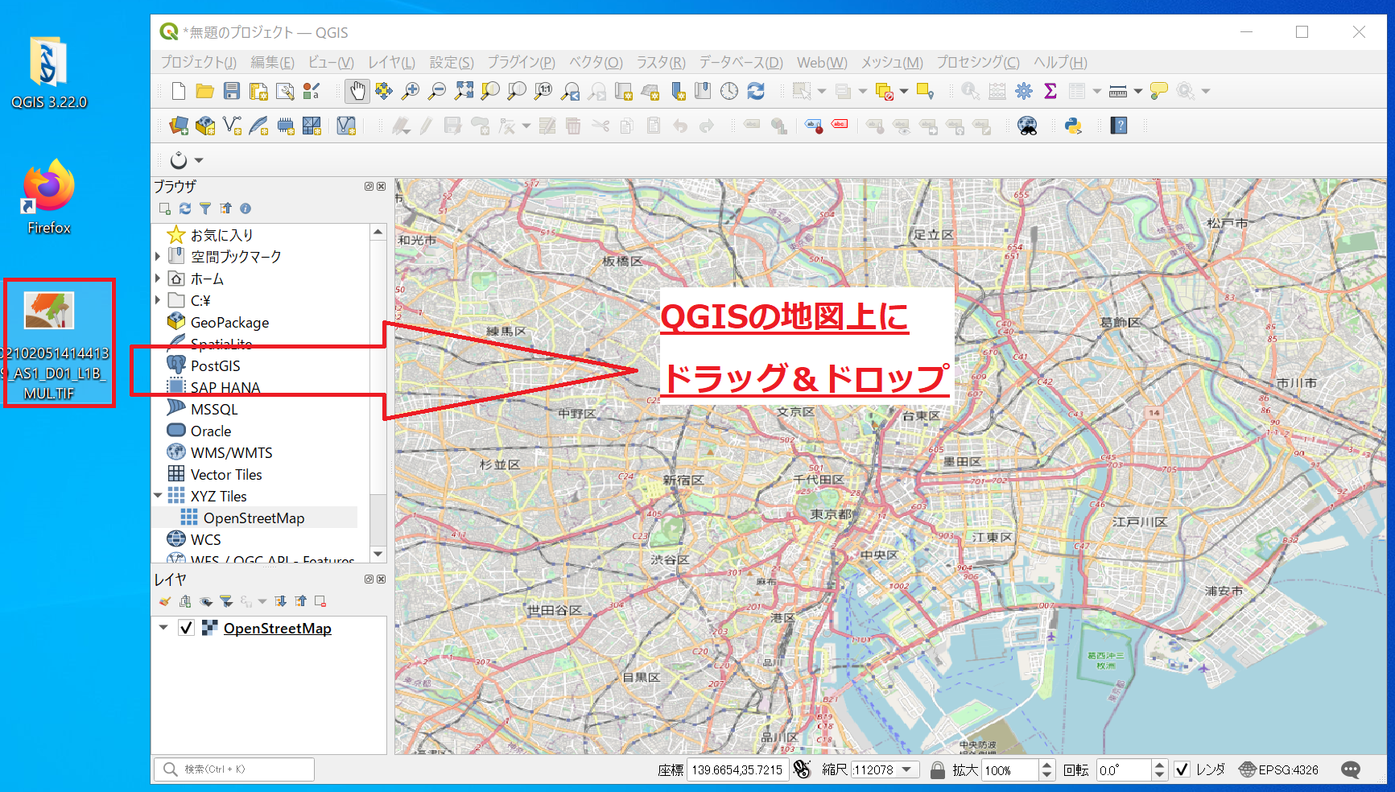1395x792 pixels.
Task: Click the coordinate input field
Action: click(737, 769)
